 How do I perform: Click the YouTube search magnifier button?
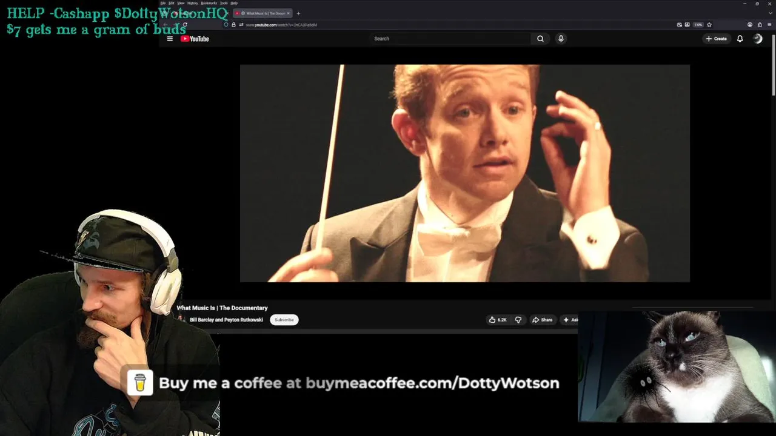click(x=540, y=39)
